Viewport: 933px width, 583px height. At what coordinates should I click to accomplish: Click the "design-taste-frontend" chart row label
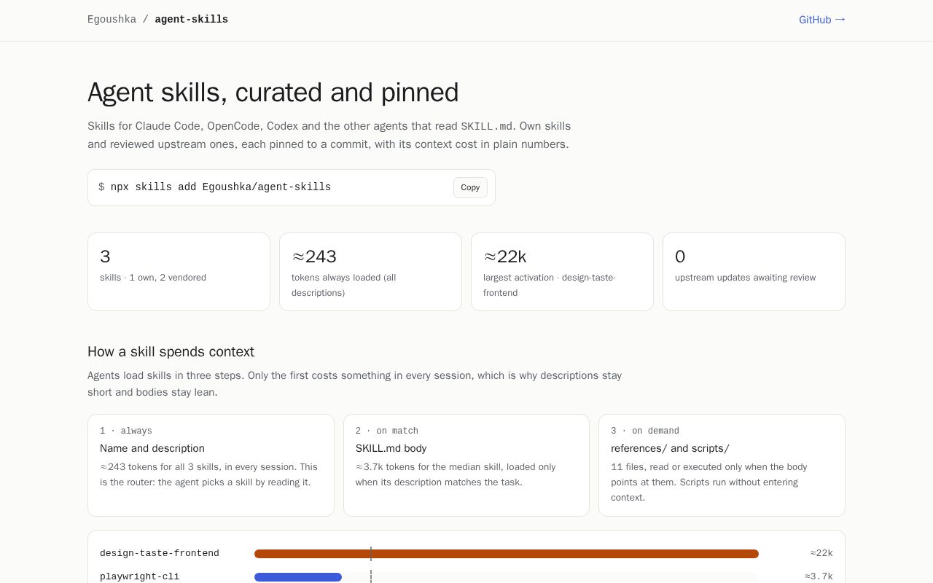(160, 553)
